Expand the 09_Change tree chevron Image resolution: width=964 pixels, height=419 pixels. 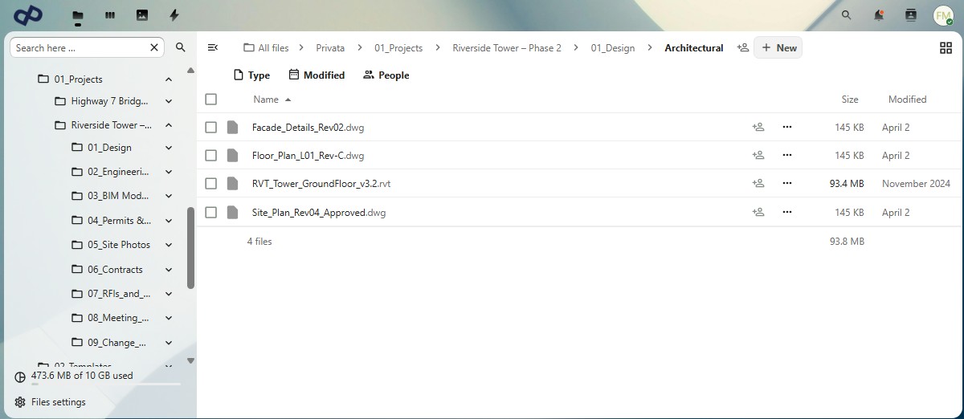(169, 343)
